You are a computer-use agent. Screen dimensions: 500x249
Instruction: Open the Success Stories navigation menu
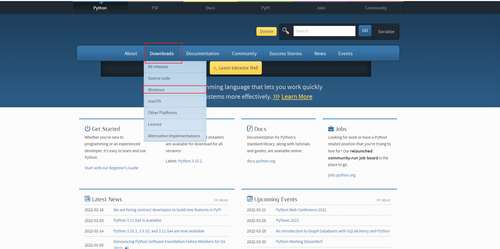[x=286, y=53]
